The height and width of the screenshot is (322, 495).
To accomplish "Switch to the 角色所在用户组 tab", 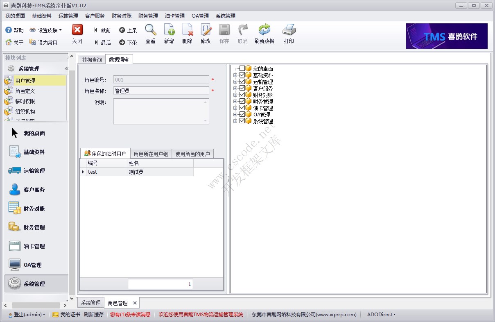I will [151, 154].
